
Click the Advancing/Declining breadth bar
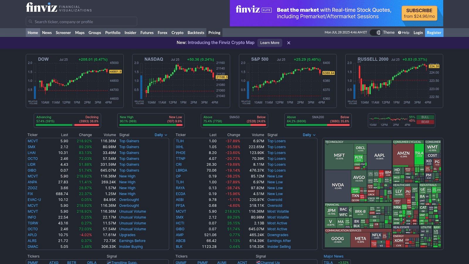coord(67,121)
